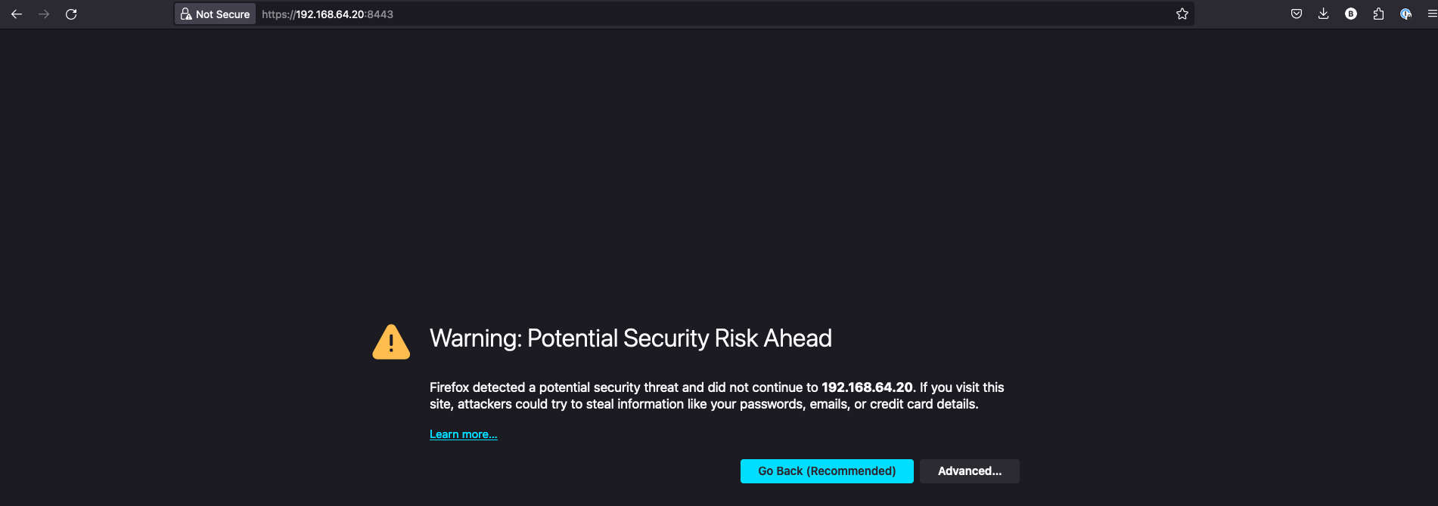Open the Learn more... link
This screenshot has width=1438, height=506.
point(463,434)
